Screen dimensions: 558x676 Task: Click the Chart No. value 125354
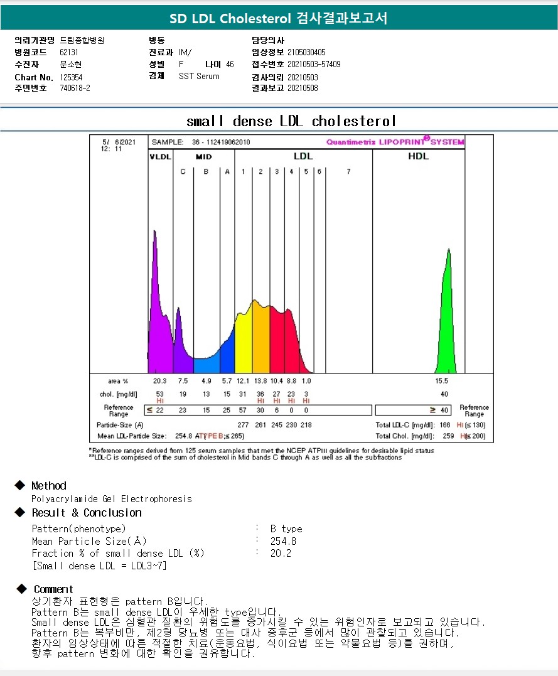coord(71,77)
